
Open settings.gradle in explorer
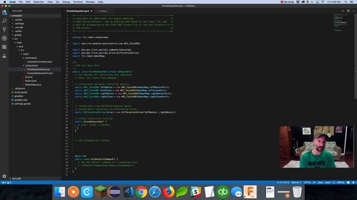22,104
